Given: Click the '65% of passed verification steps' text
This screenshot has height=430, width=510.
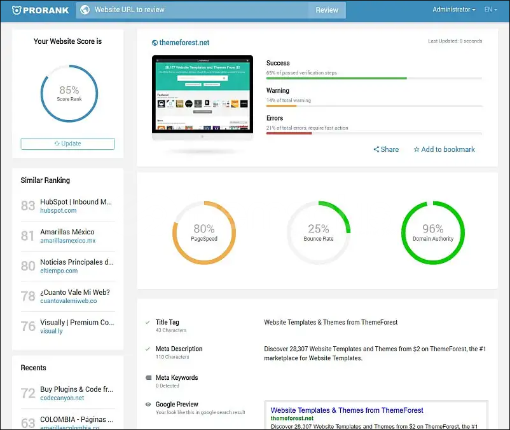Looking at the screenshot, I should (x=301, y=73).
